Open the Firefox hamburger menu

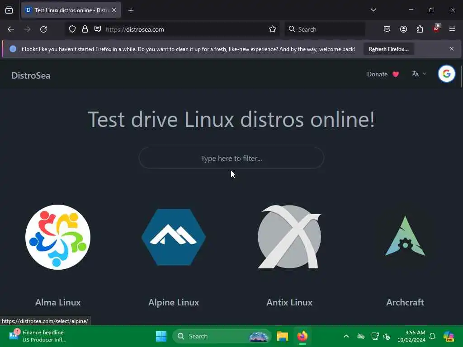(452, 29)
